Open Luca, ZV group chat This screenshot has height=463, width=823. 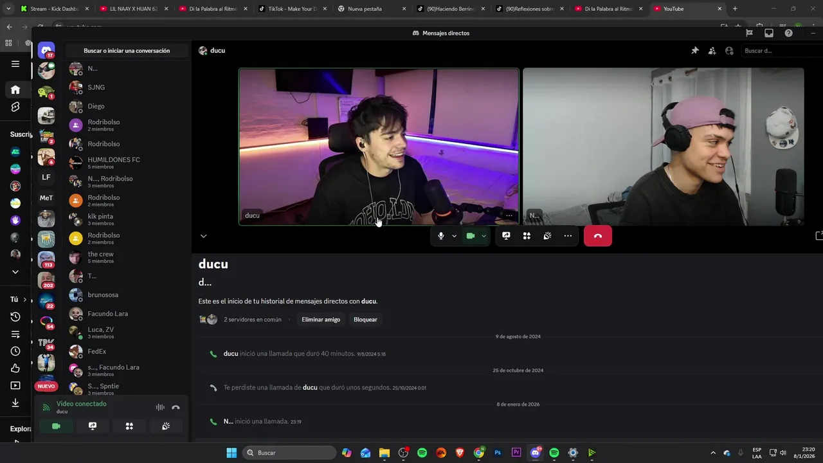click(x=127, y=332)
